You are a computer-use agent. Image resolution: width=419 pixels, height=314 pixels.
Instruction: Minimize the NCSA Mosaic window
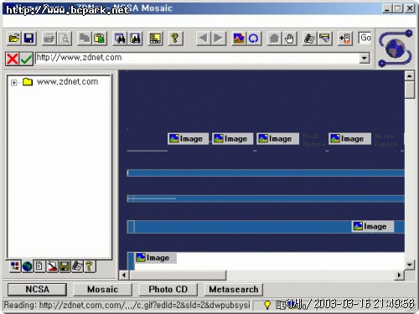387,8
